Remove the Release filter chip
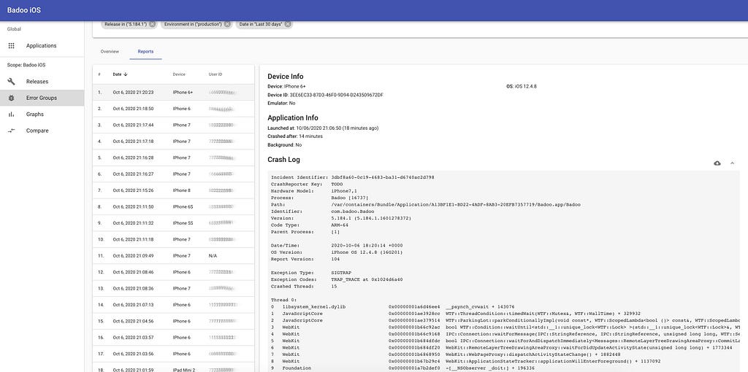 click(152, 24)
